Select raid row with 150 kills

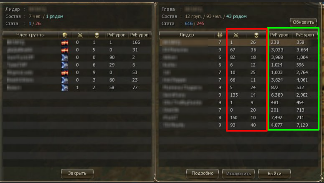[x=239, y=117]
